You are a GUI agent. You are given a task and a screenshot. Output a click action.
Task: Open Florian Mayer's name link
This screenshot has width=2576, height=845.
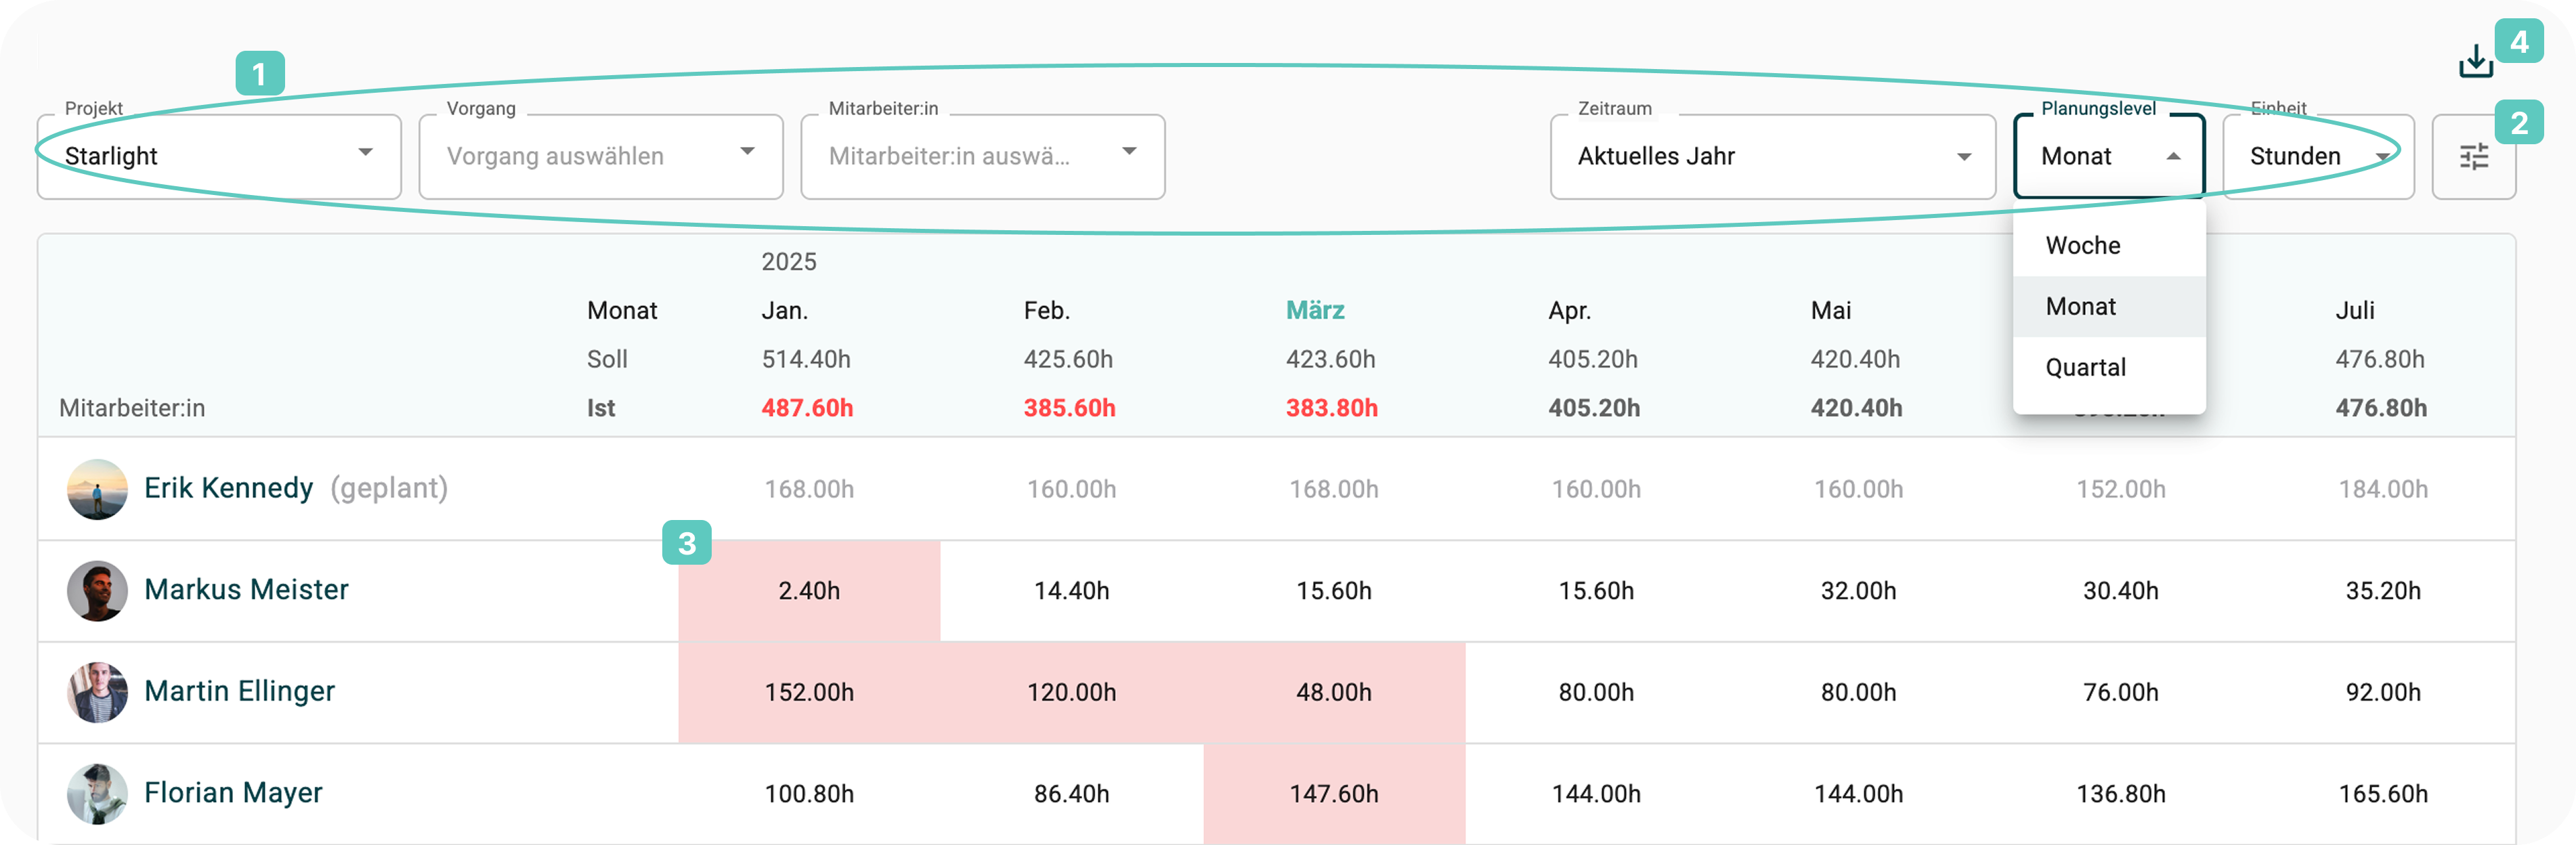click(x=233, y=793)
